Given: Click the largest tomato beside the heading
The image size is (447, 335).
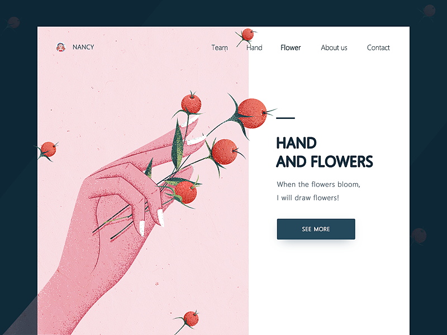Looking at the screenshot, I should click(x=252, y=113).
